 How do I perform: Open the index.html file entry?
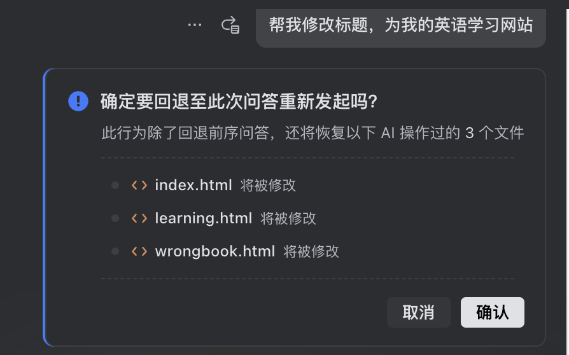(193, 185)
